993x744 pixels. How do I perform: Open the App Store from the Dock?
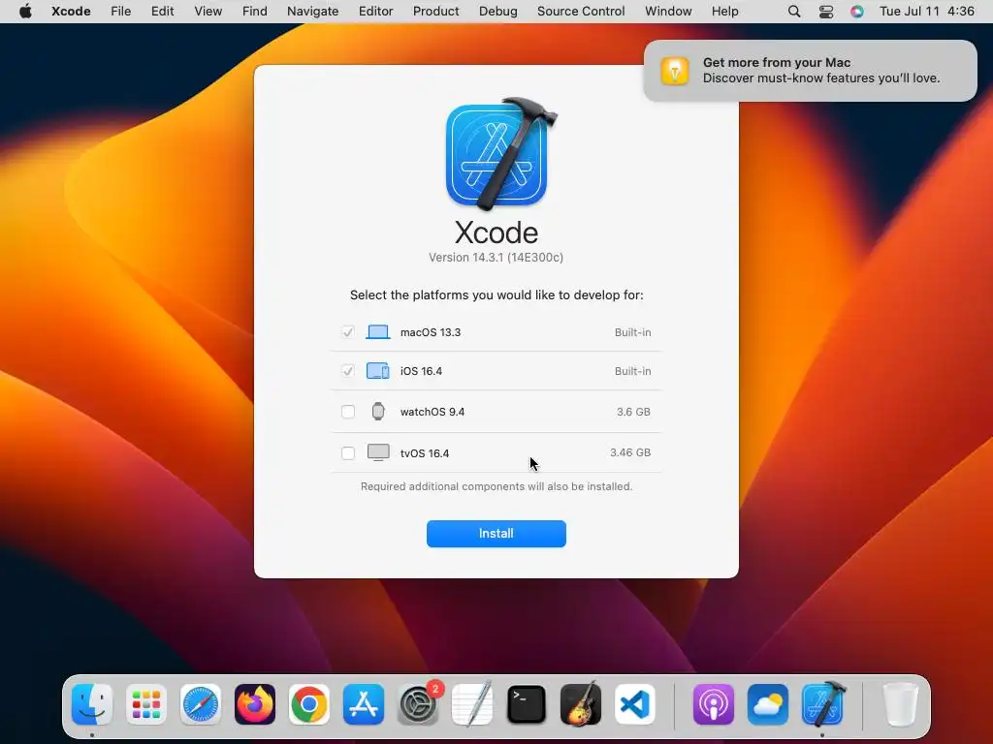tap(364, 704)
